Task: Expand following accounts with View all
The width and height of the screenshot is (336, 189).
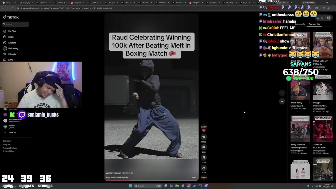Action: pyautogui.click(x=12, y=133)
